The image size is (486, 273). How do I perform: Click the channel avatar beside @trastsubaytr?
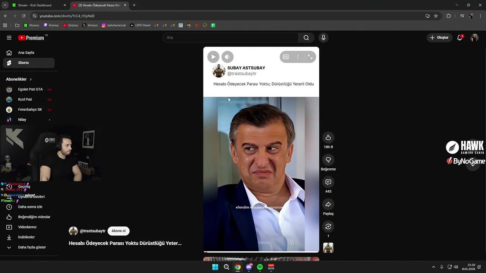[73, 231]
